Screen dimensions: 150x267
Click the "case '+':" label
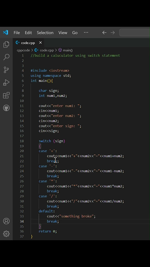[x=48, y=151]
